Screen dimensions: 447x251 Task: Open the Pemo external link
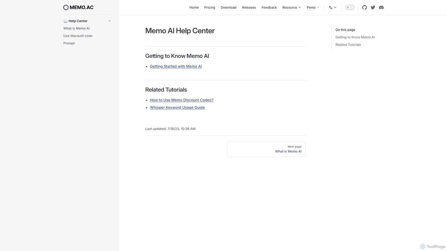pyautogui.click(x=313, y=7)
